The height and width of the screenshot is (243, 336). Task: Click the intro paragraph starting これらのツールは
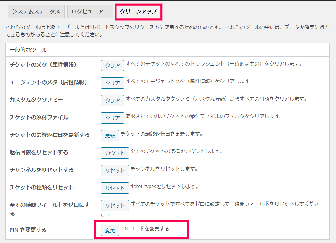click(x=167, y=31)
